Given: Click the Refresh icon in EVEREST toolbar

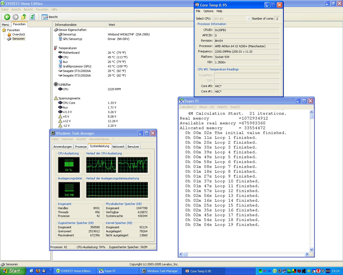Looking at the screenshot, I should (32, 17).
